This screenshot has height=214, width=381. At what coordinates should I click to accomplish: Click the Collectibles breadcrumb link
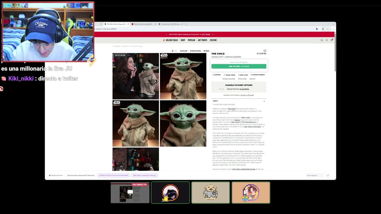117,46
